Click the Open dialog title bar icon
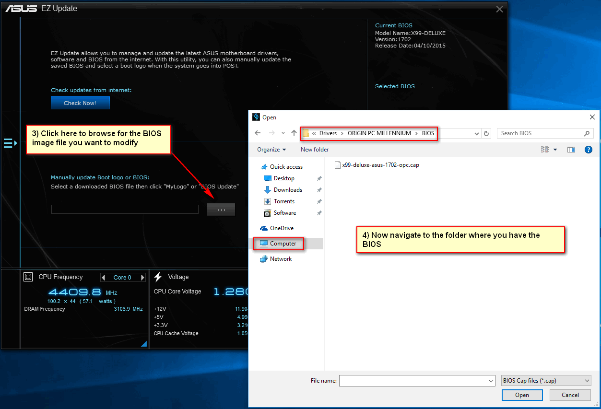 pos(256,117)
